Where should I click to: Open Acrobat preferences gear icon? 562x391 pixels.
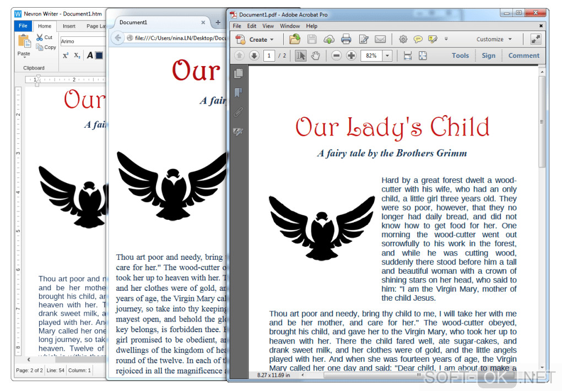tap(403, 39)
